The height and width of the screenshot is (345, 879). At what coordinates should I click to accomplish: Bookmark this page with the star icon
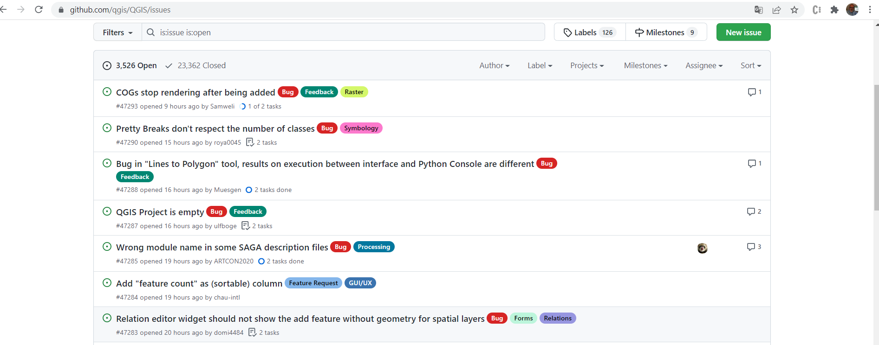click(x=794, y=10)
